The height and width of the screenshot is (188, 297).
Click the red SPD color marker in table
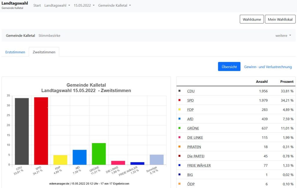179,100
